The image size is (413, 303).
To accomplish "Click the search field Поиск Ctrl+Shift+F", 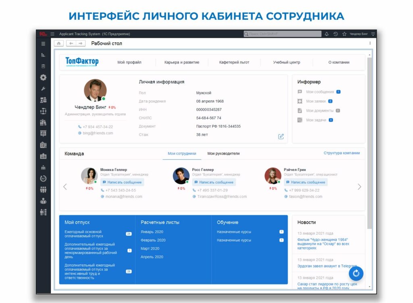I will click(282, 34).
